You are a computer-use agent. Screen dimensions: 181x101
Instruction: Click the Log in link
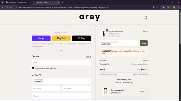[89, 57]
